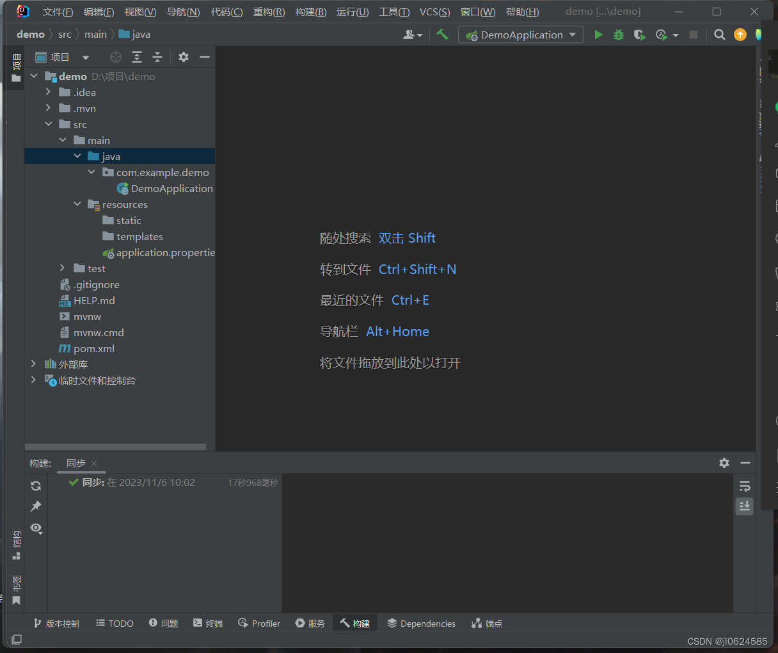Start DemoApplication in debug mode
The image size is (778, 653).
coord(618,35)
